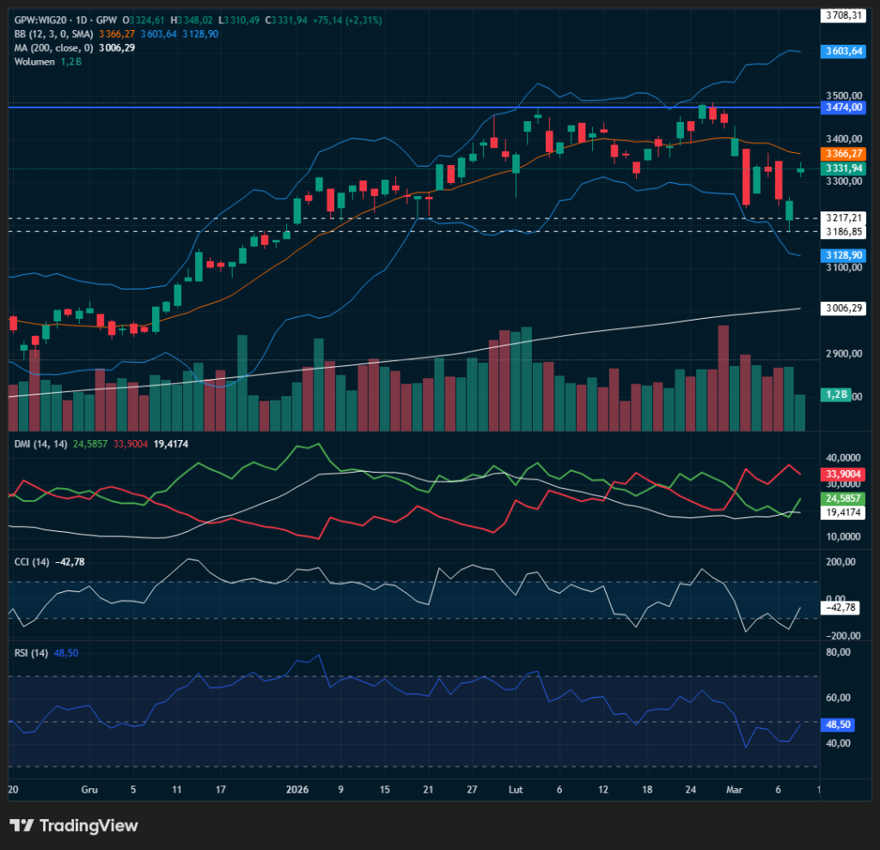
Task: Click the -42,78 CCI axis value label
Action: [x=842, y=608]
